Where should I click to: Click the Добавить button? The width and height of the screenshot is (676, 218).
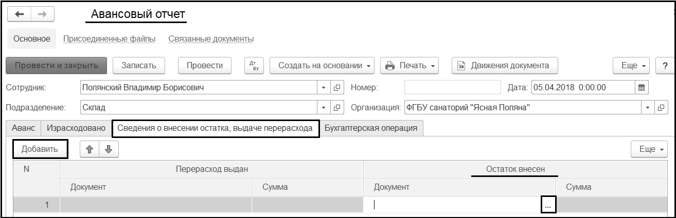(40, 149)
